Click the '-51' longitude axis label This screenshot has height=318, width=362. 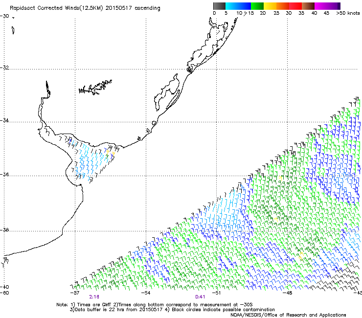tap(216, 293)
